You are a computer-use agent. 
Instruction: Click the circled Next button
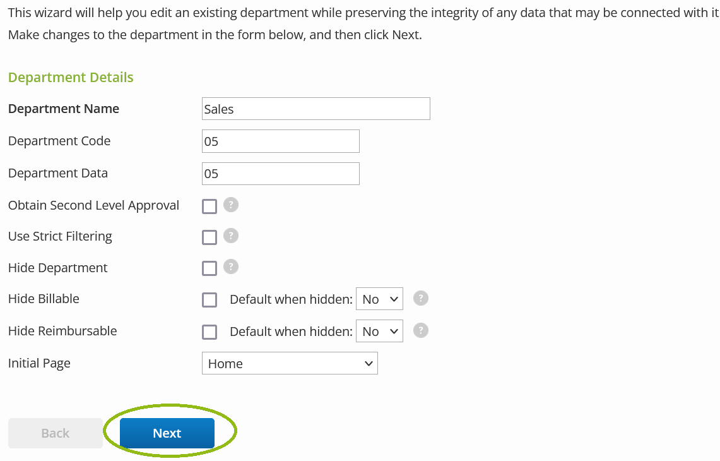click(x=167, y=433)
